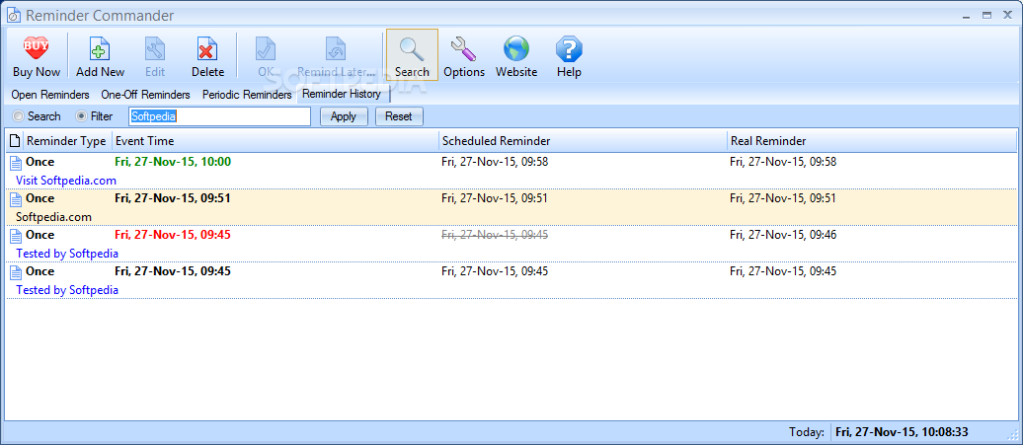
Task: Click the strikethrough scheduled reminder 09:45
Action: [495, 235]
